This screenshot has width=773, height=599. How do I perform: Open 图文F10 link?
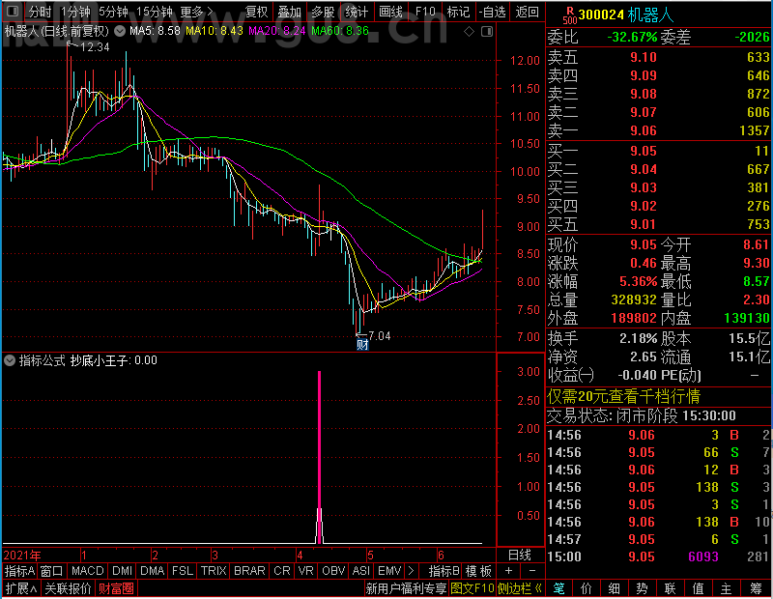pyautogui.click(x=472, y=588)
